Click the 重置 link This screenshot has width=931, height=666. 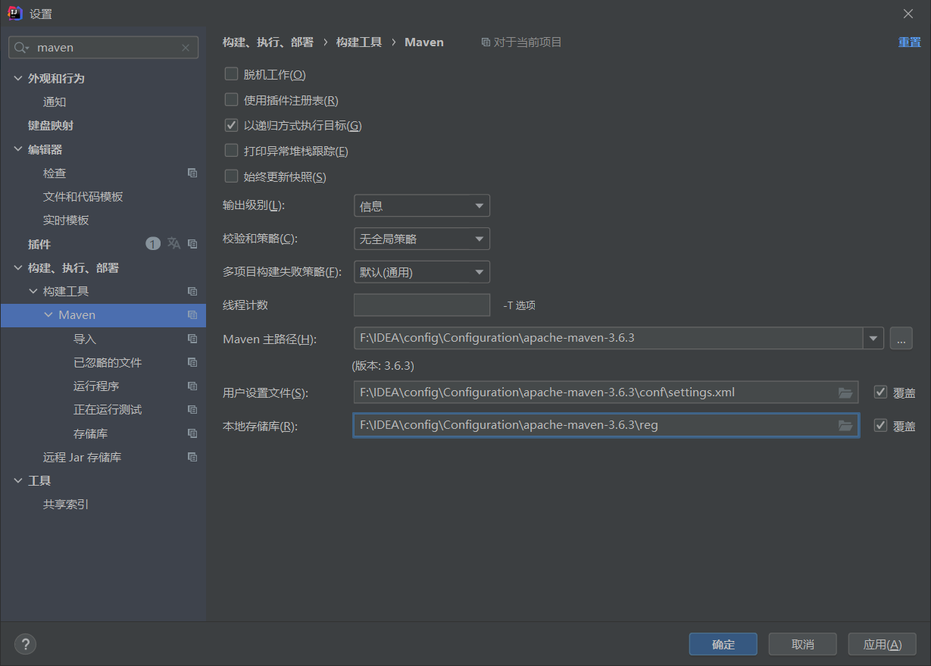[910, 42]
